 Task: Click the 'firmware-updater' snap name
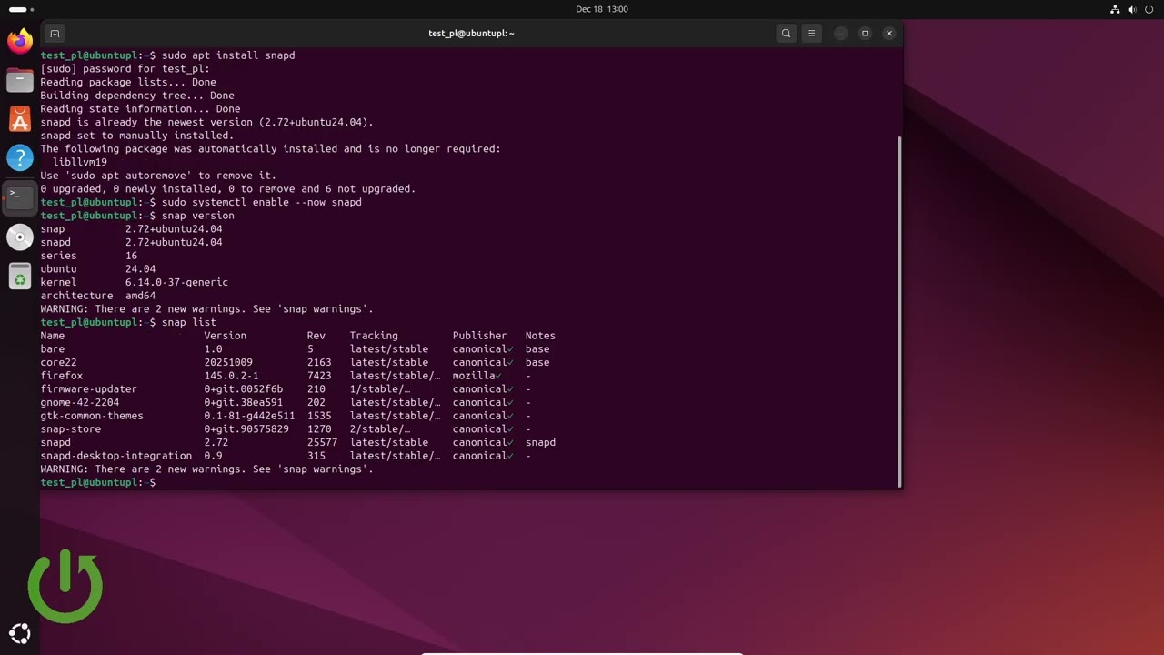pos(89,389)
